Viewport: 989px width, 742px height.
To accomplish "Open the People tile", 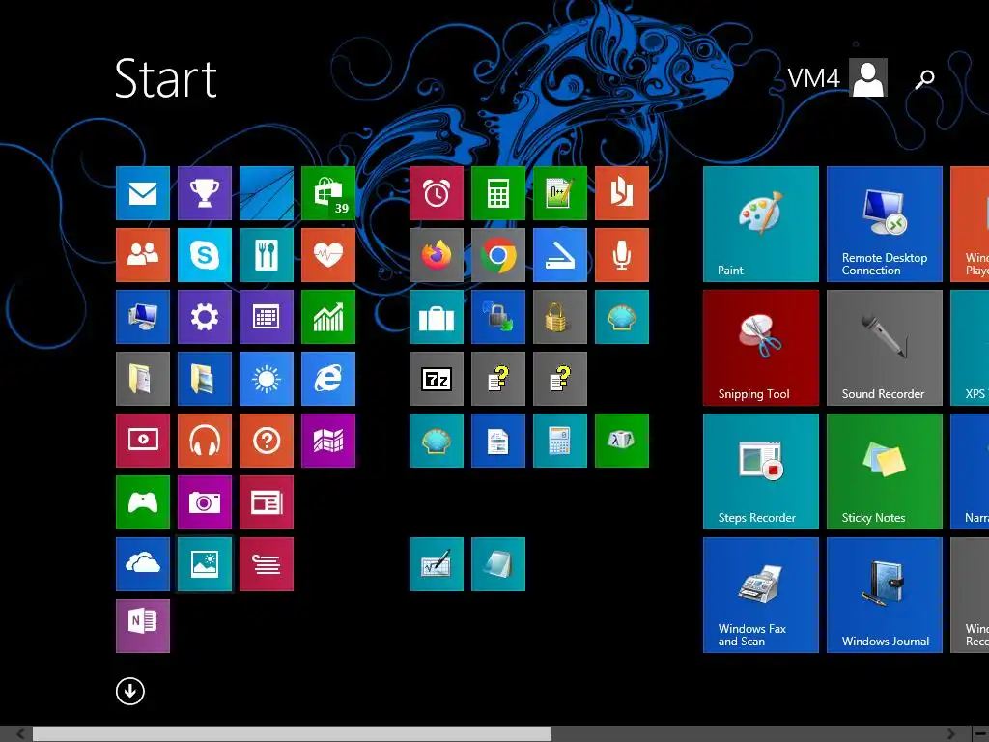I will tap(143, 255).
